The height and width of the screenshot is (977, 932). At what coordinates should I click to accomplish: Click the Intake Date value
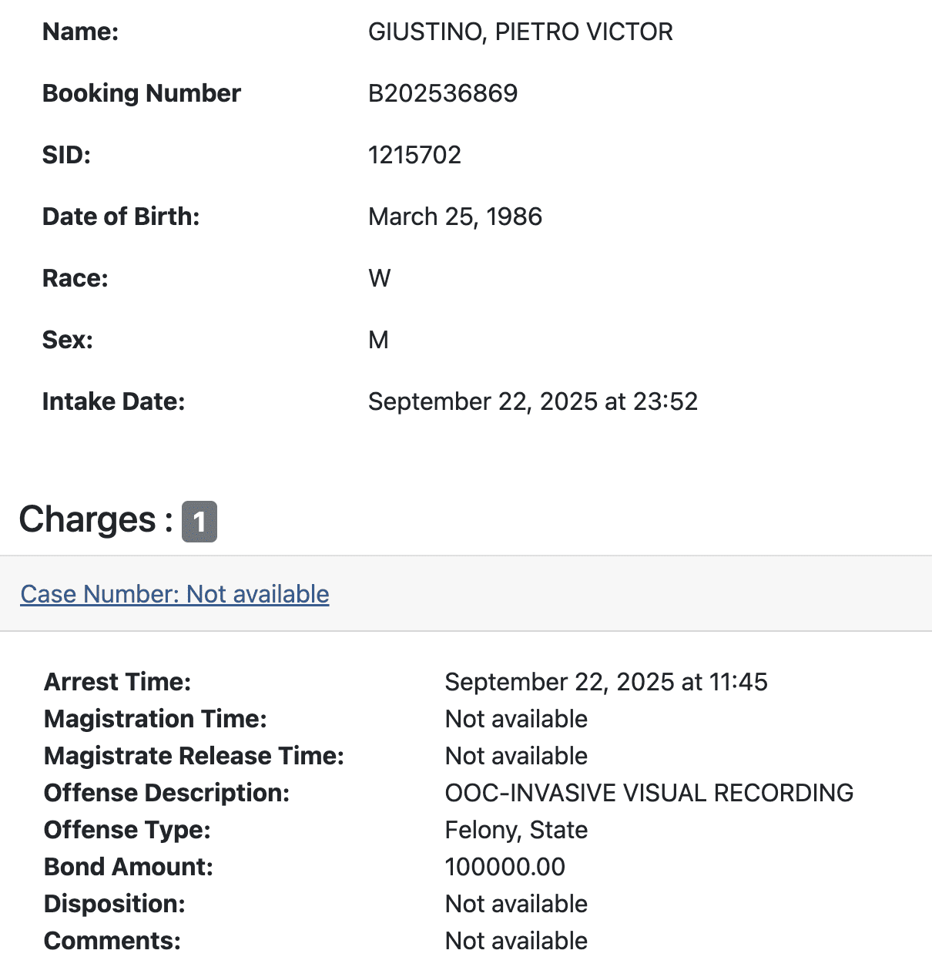[532, 401]
